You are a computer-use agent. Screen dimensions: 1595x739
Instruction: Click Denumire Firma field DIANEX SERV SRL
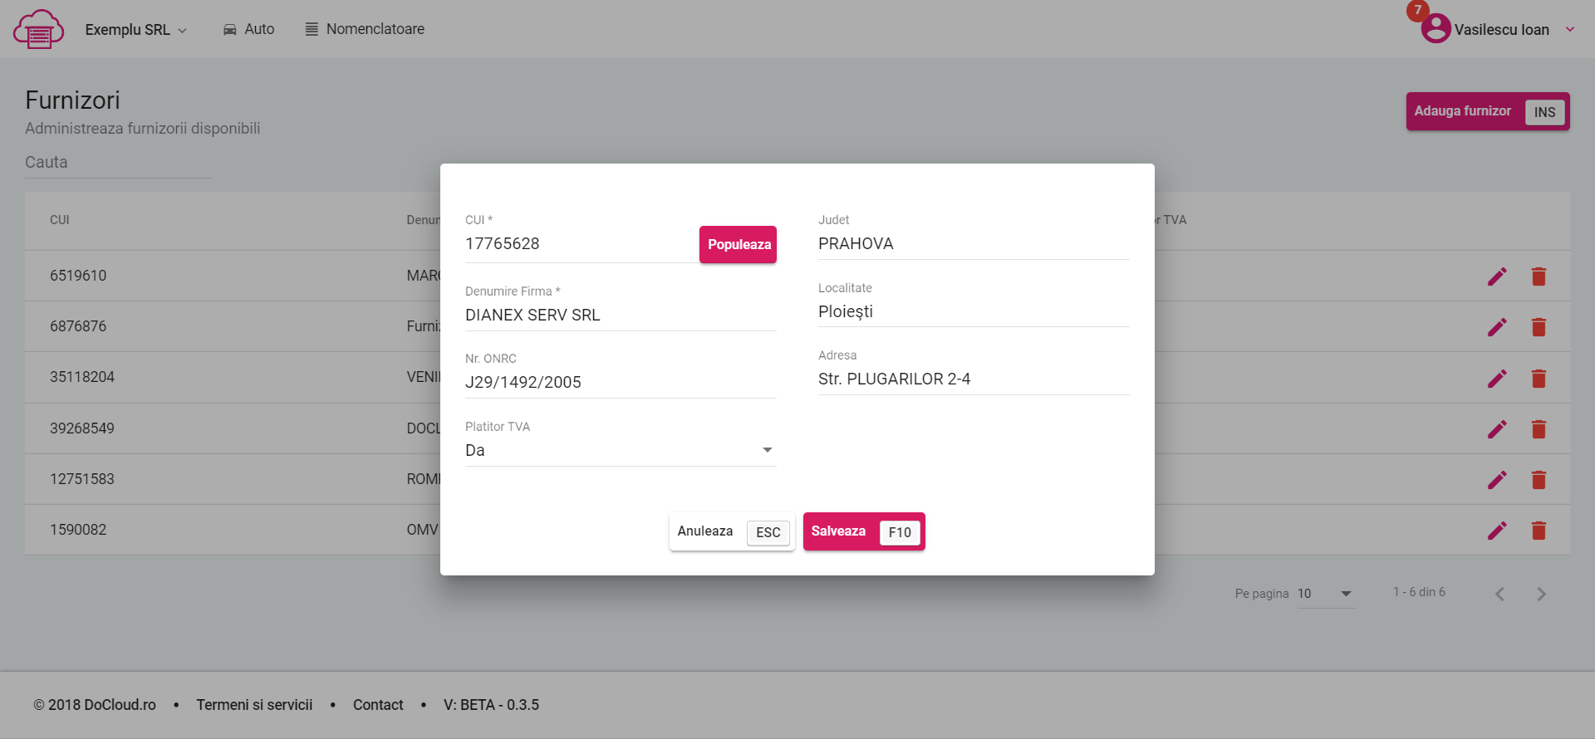tap(621, 316)
